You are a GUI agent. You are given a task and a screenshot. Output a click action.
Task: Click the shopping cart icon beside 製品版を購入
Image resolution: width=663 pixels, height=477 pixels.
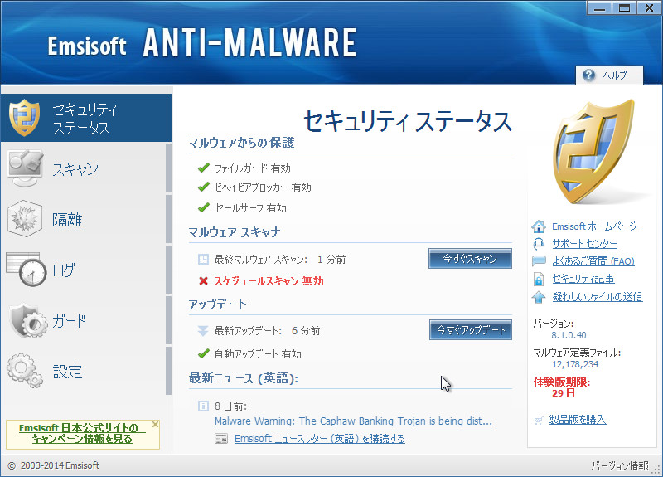point(539,421)
